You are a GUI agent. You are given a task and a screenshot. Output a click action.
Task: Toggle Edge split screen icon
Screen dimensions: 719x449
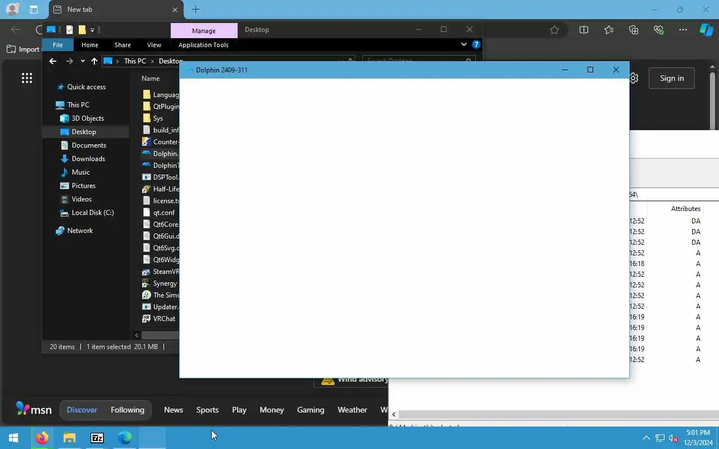(584, 30)
